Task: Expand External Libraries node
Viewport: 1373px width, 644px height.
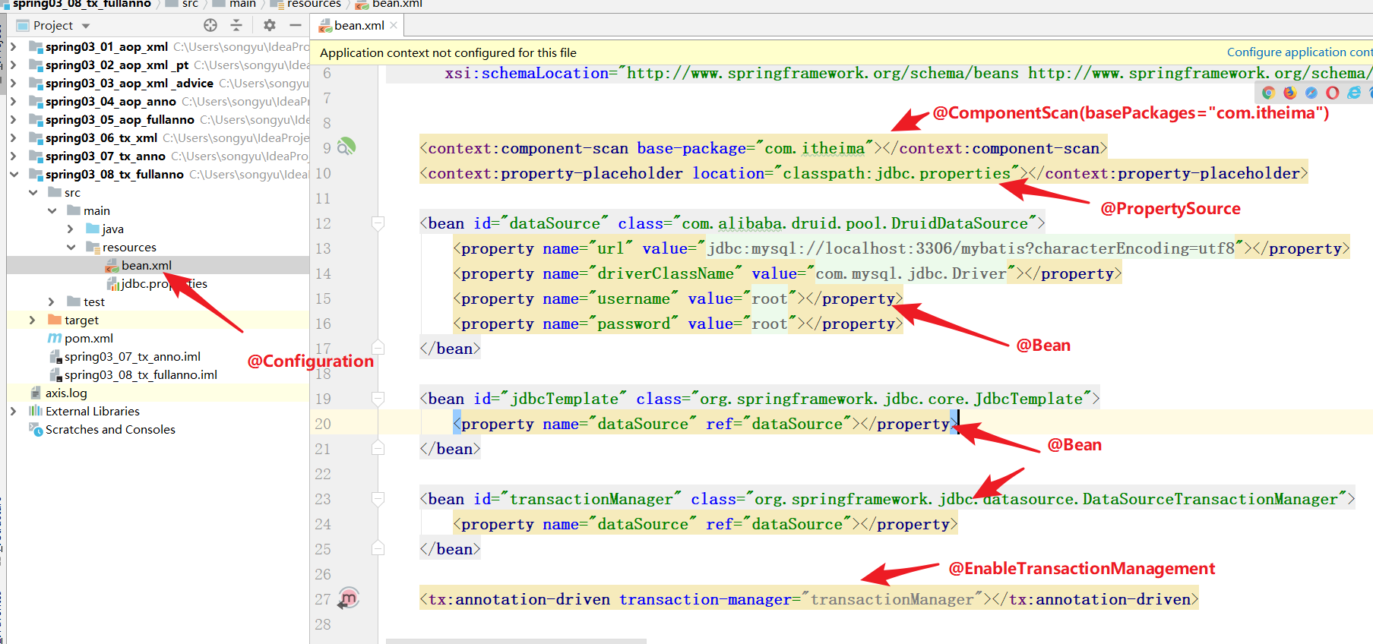Action: click(x=14, y=411)
